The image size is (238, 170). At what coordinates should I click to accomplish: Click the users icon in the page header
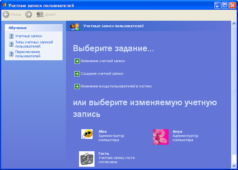74,27
